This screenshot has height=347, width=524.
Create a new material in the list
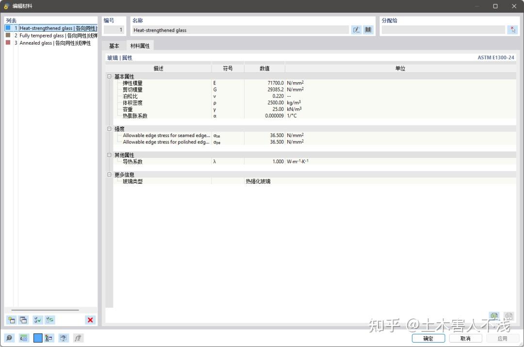coord(11,320)
